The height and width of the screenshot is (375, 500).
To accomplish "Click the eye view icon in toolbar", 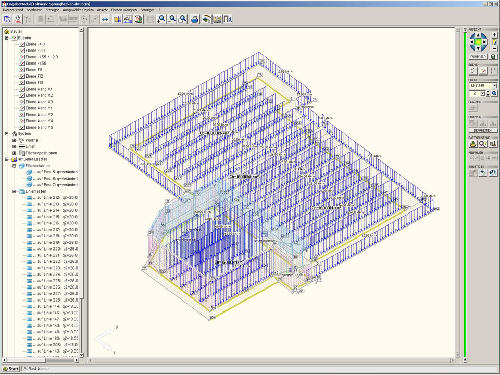I will click(206, 19).
